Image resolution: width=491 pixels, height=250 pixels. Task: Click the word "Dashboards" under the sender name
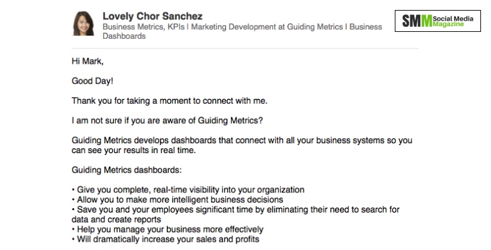(124, 36)
